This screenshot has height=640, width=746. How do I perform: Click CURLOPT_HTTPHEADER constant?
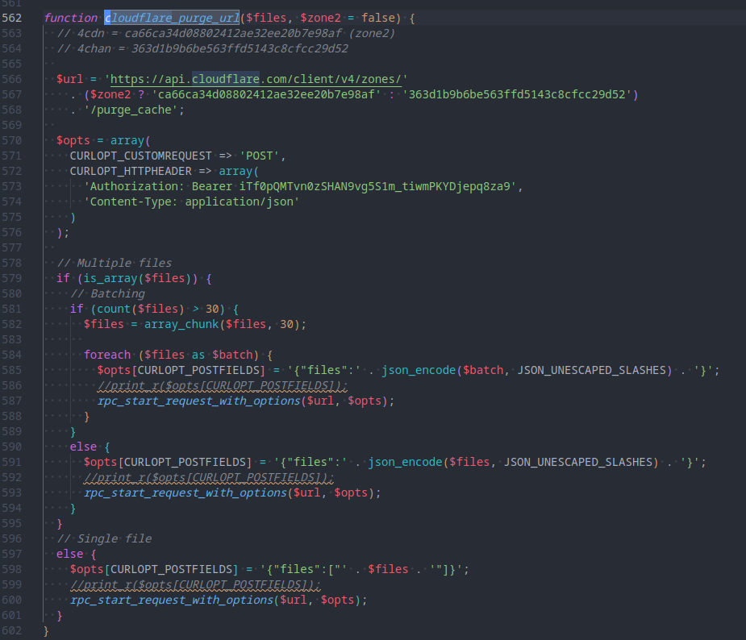coord(131,171)
